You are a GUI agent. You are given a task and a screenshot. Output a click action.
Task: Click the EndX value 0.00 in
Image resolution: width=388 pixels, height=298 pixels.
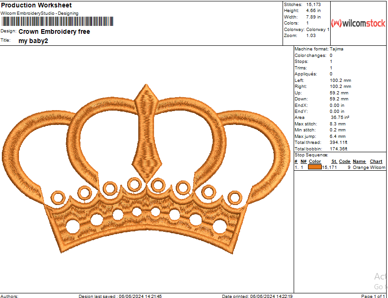[x=337, y=106]
